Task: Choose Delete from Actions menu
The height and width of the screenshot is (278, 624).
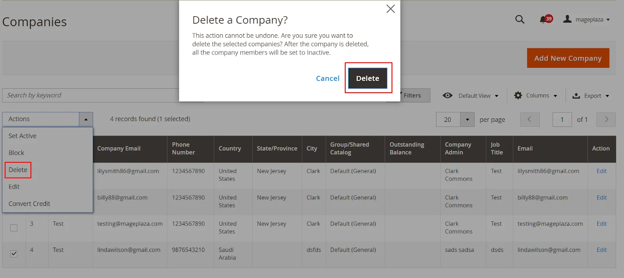Action: point(48,170)
